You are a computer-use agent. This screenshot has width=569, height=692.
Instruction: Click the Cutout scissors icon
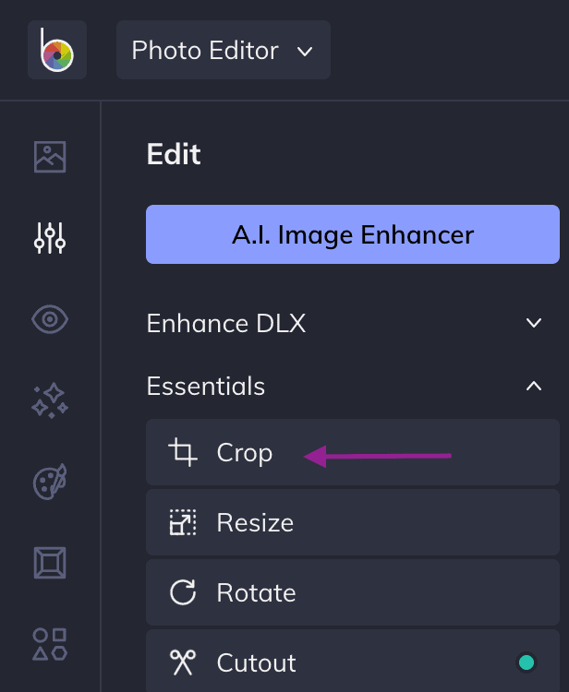point(183,662)
